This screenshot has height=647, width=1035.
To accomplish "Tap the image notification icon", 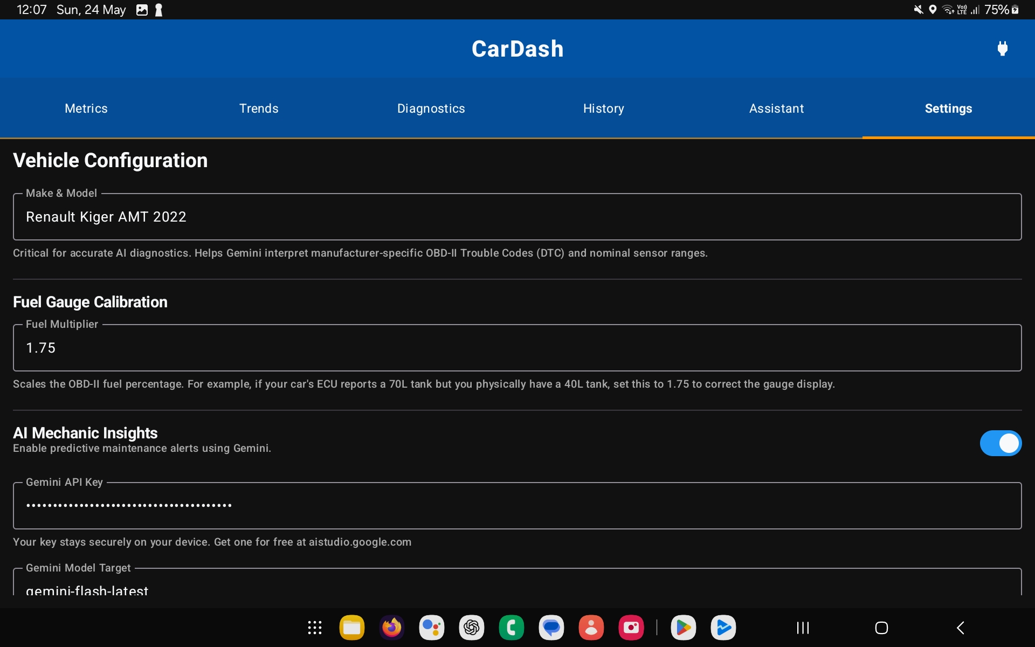I will (x=142, y=10).
